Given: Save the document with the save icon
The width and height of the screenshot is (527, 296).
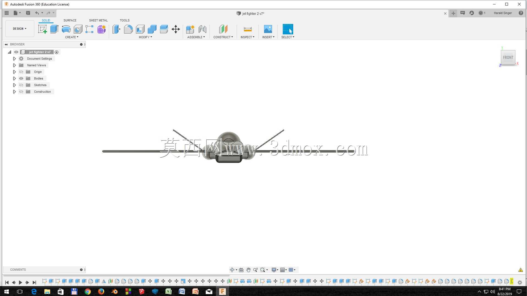Looking at the screenshot, I should pyautogui.click(x=28, y=13).
